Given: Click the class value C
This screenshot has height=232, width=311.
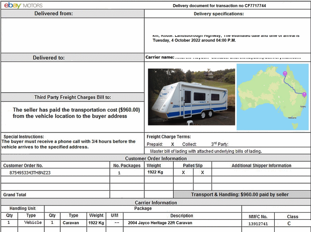Looking at the screenshot, I should 289,223.
